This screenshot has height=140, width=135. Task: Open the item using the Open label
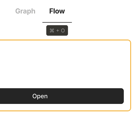(40, 96)
